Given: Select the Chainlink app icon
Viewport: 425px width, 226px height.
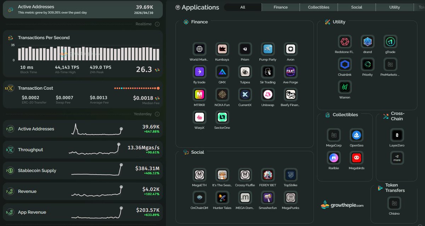Looking at the screenshot, I should click(345, 64).
